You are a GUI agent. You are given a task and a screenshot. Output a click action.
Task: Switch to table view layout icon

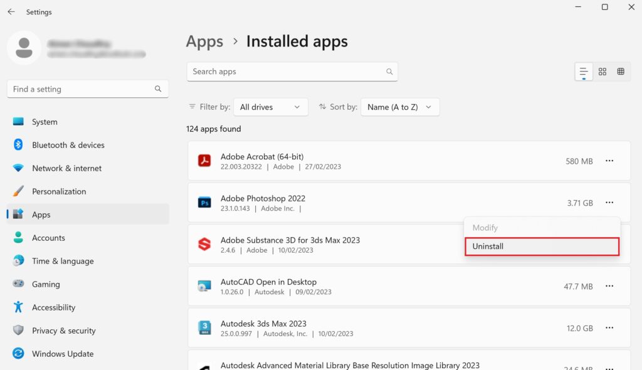[x=621, y=71]
